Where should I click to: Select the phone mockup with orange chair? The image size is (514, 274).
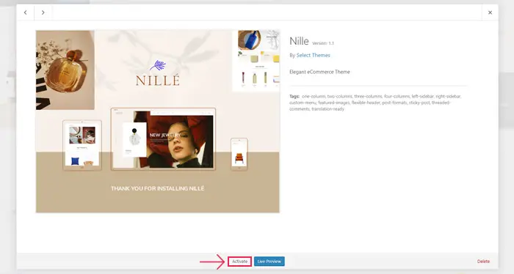click(x=239, y=155)
